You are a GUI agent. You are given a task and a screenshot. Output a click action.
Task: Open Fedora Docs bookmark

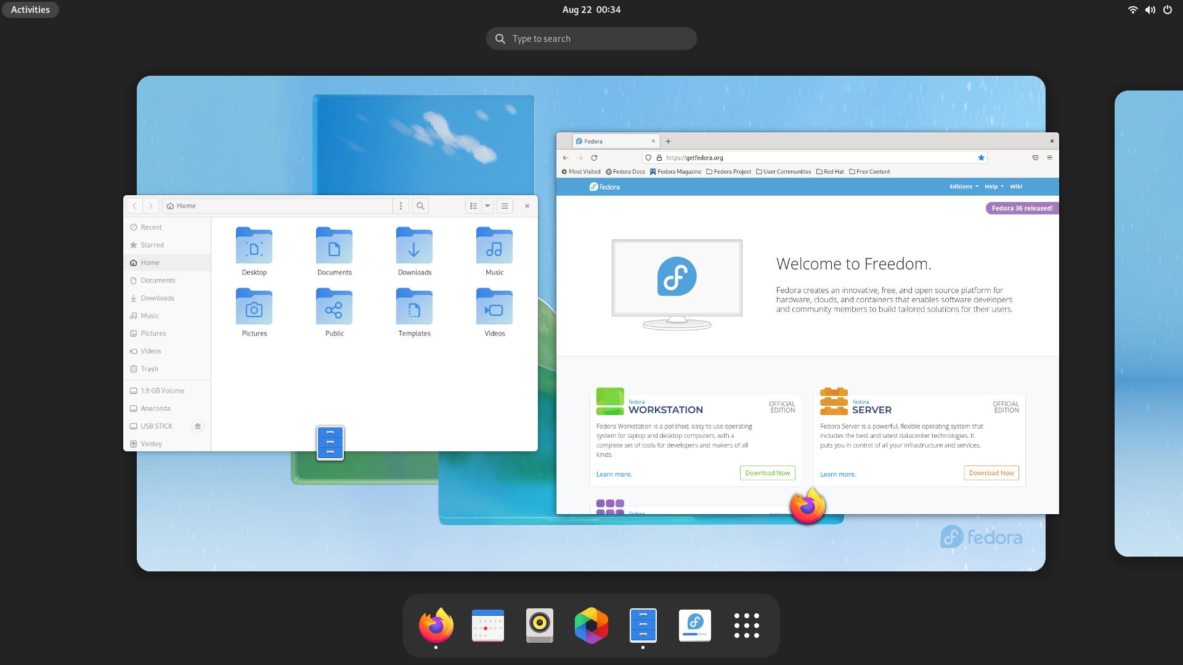(625, 172)
